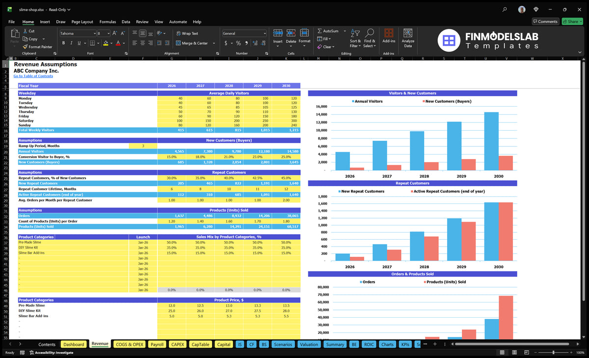Viewport: 589px width, 358px height.
Task: Switch to the Dashboard sheet tab
Action: pos(74,344)
